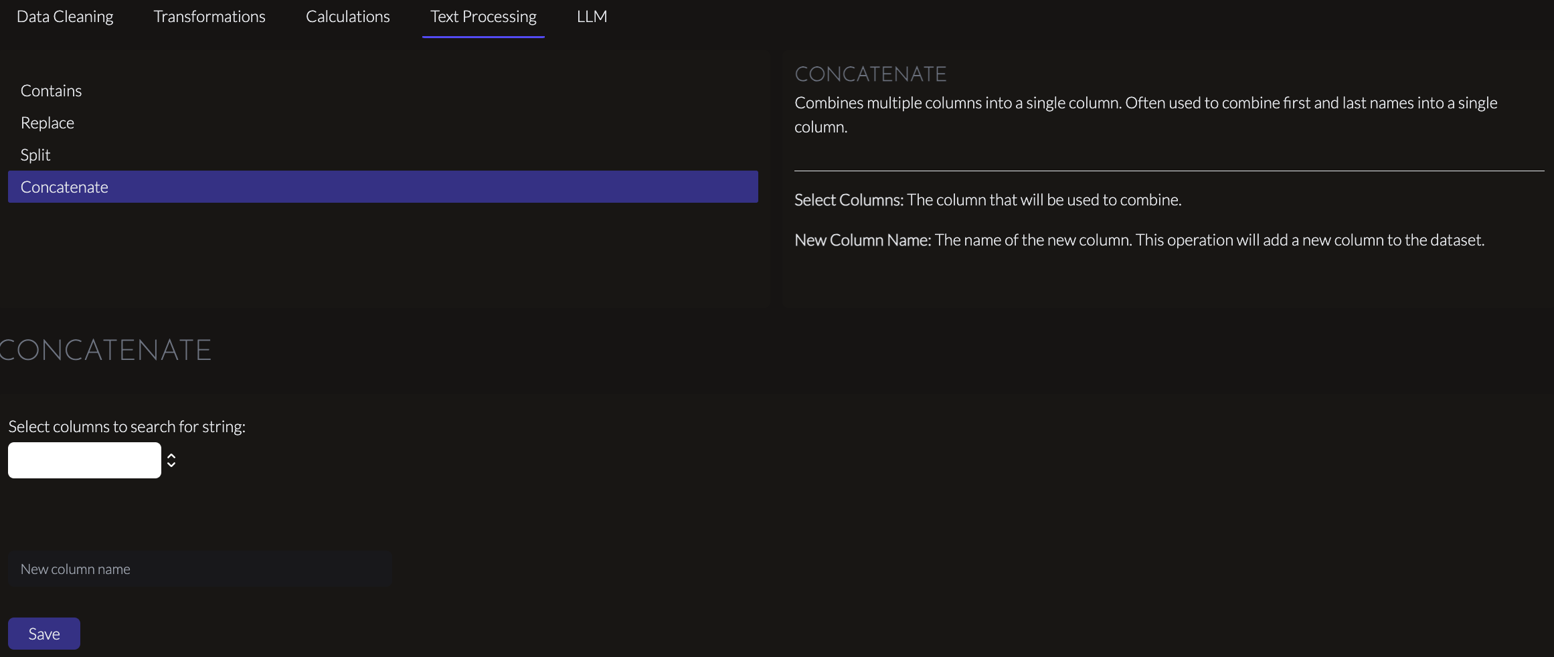Image resolution: width=1554 pixels, height=657 pixels.
Task: Save the concatenate operation
Action: click(44, 634)
